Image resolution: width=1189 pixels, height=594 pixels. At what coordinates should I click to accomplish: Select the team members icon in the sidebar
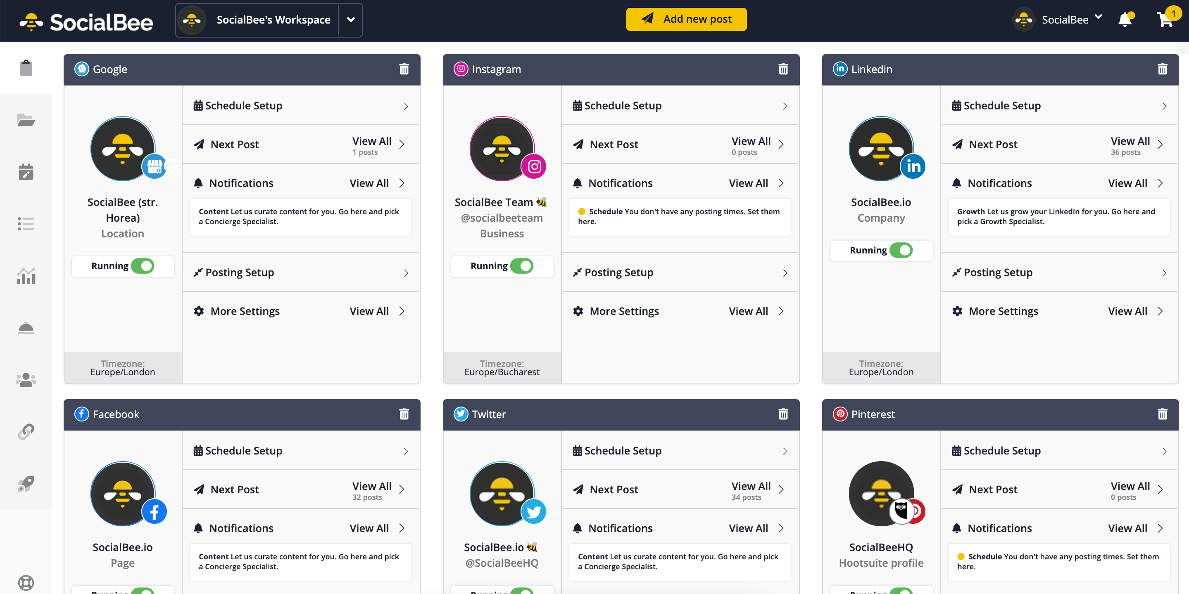coord(26,379)
